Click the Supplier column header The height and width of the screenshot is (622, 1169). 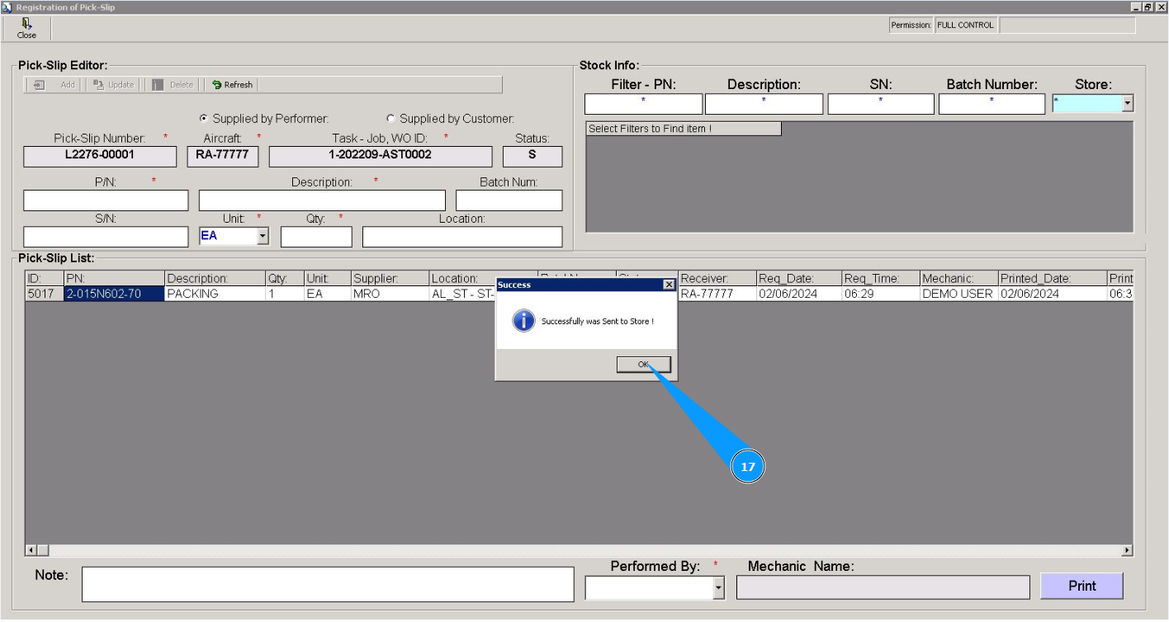coord(390,279)
